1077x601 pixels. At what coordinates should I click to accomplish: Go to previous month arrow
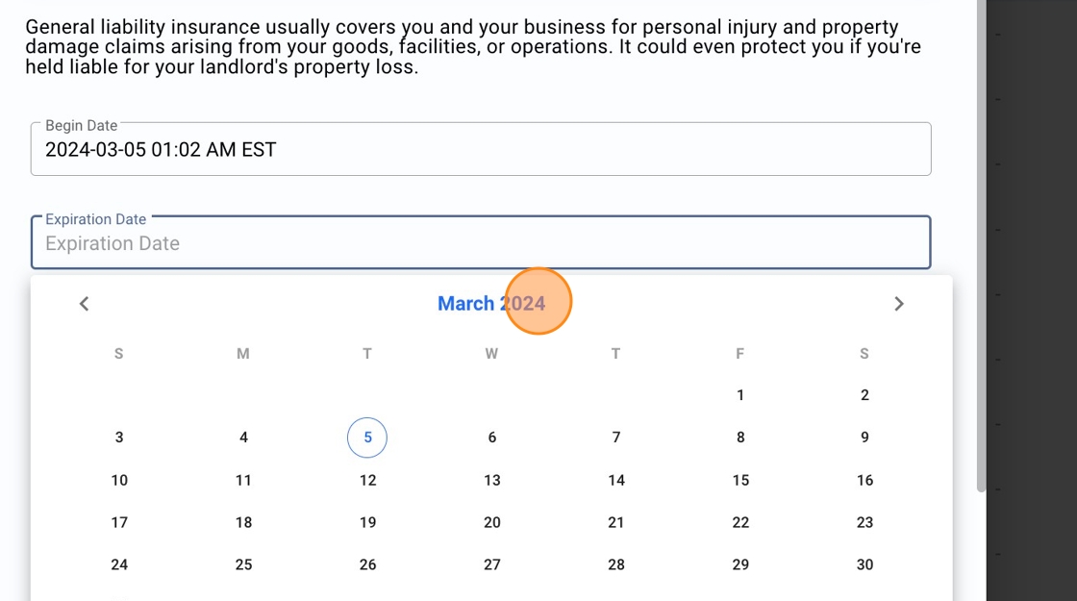coord(85,304)
